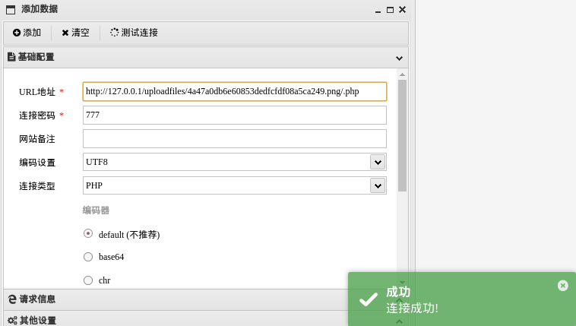
Task: Click the 成功 heading in the toast
Action: point(398,292)
